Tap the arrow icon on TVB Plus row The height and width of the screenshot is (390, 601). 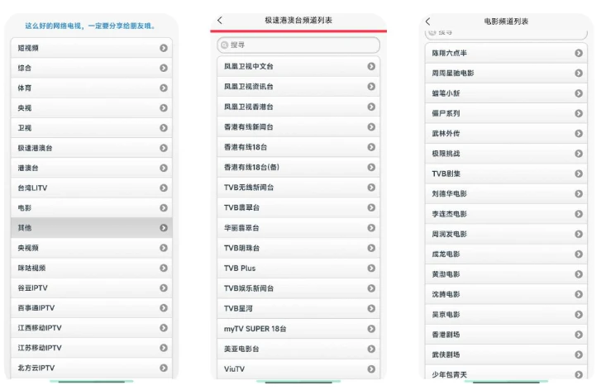[371, 268]
